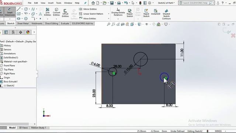Select the Circle sketch tool
This screenshot has height=133, width=236.
coord(26,9)
